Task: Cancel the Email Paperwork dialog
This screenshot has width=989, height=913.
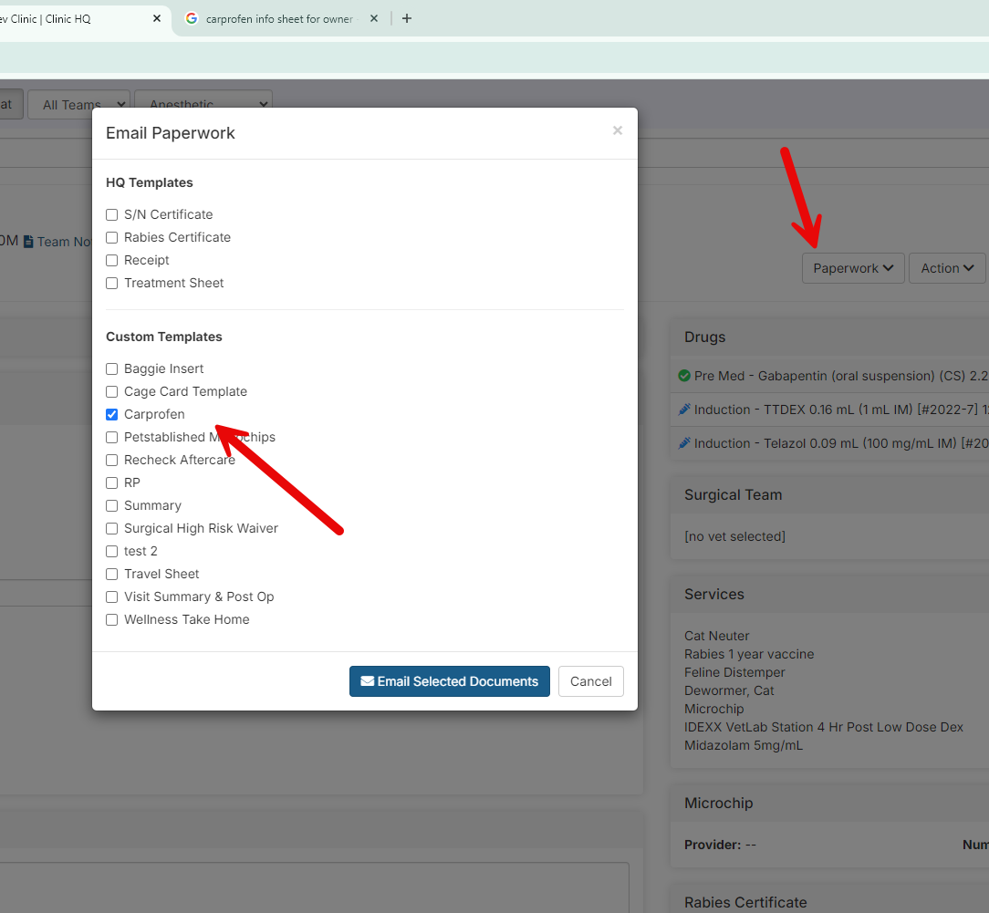Action: (x=590, y=681)
